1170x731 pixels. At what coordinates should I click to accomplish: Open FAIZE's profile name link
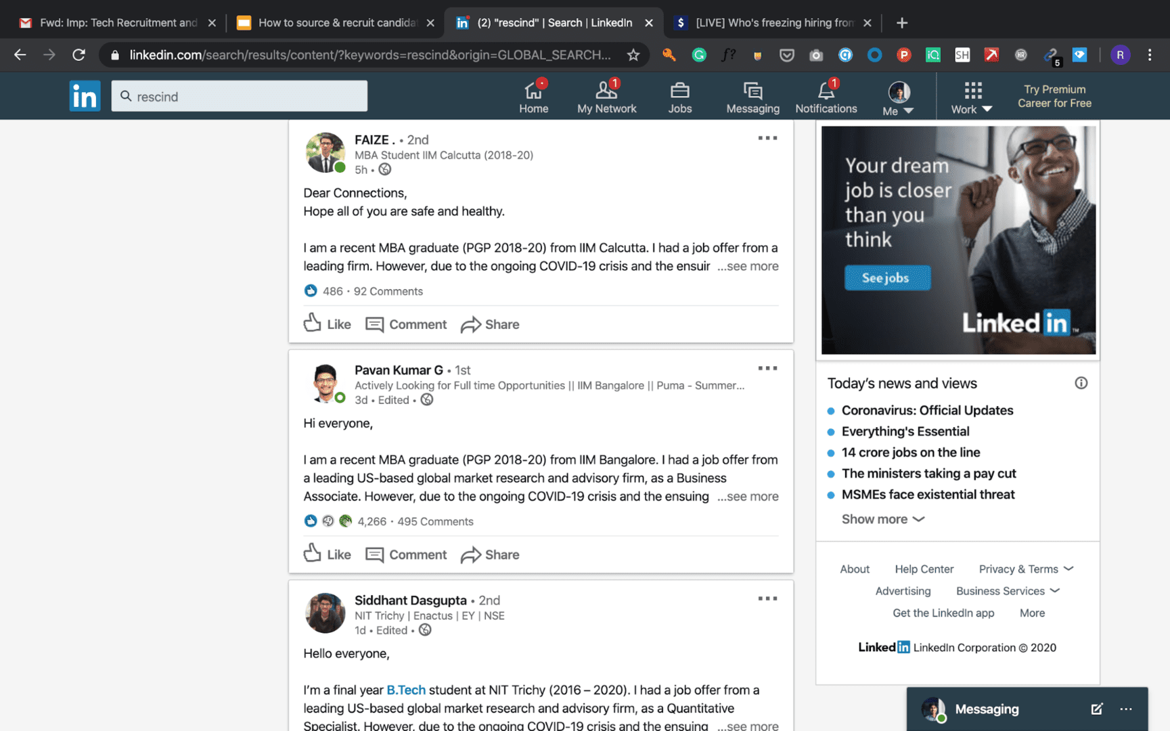point(375,139)
